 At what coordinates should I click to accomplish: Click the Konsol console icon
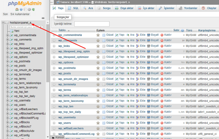(53, 137)
